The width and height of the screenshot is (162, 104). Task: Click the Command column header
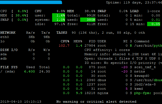(142, 41)
